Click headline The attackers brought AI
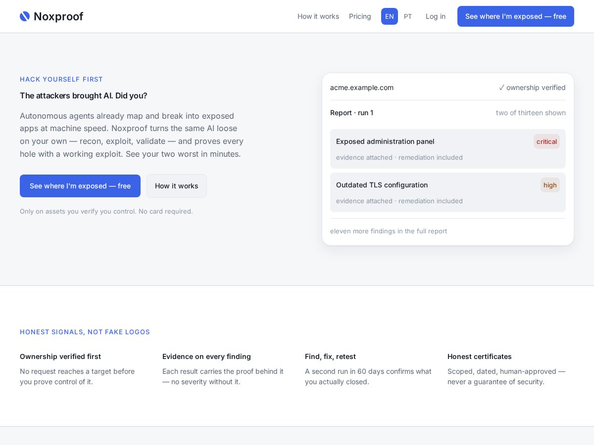Image resolution: width=594 pixels, height=445 pixels. (84, 95)
